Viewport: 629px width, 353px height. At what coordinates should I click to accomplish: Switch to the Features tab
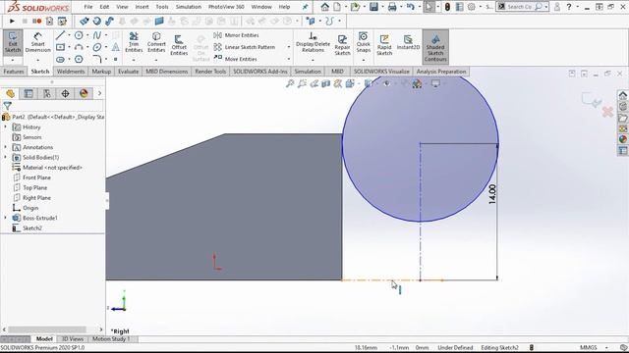[14, 72]
